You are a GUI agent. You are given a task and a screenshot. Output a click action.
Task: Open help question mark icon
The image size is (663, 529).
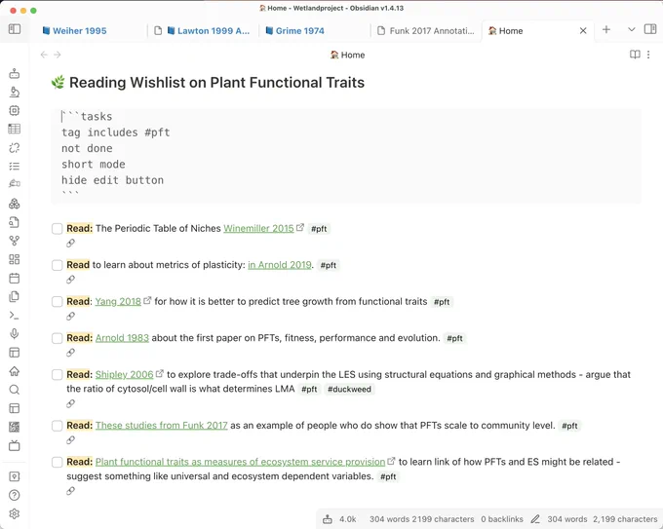[x=15, y=495]
